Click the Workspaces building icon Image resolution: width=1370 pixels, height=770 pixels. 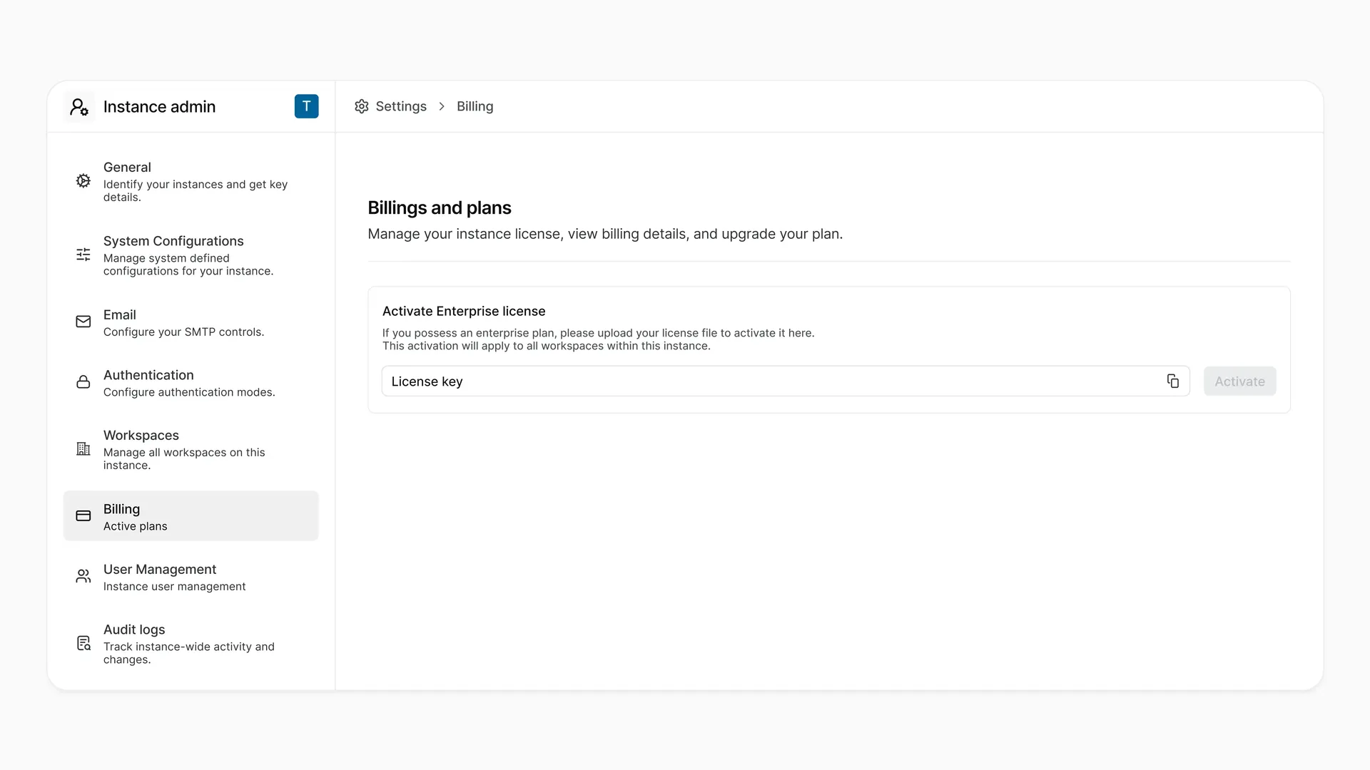click(83, 449)
